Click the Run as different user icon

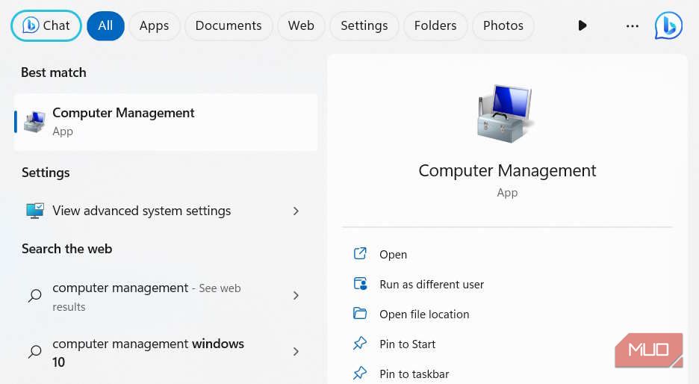click(360, 284)
